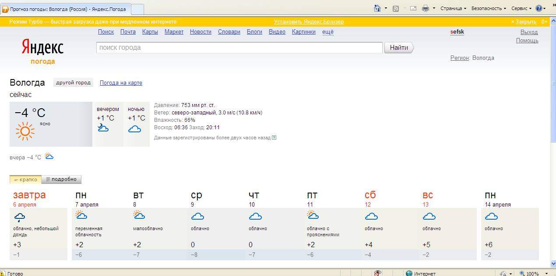
Task: Click the другой город button
Action: click(73, 83)
